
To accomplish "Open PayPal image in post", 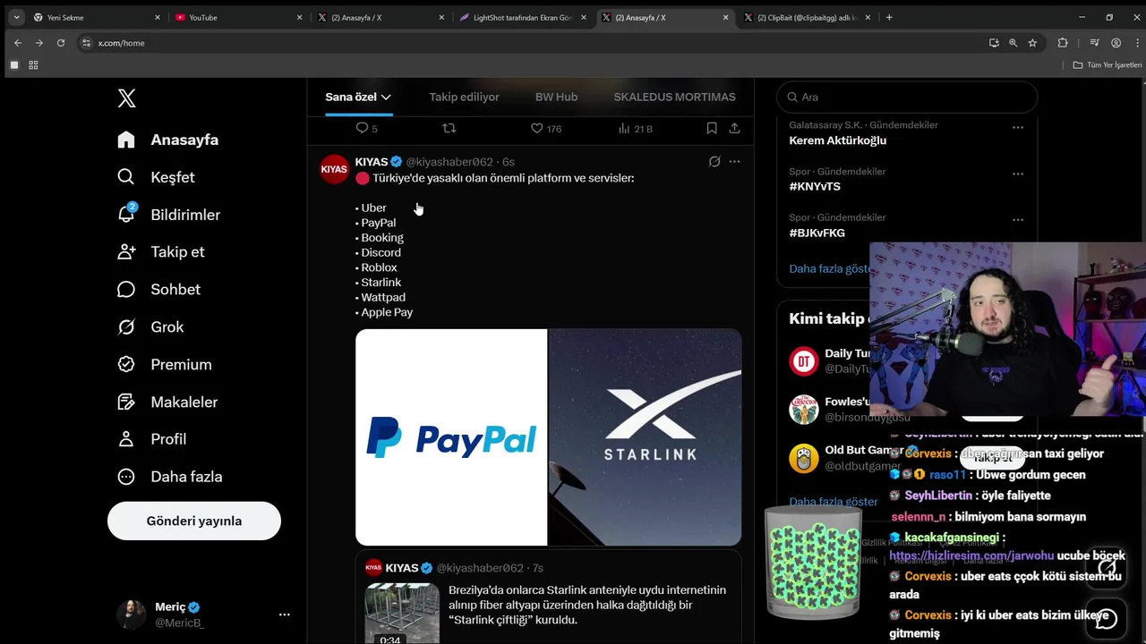I will click(451, 437).
